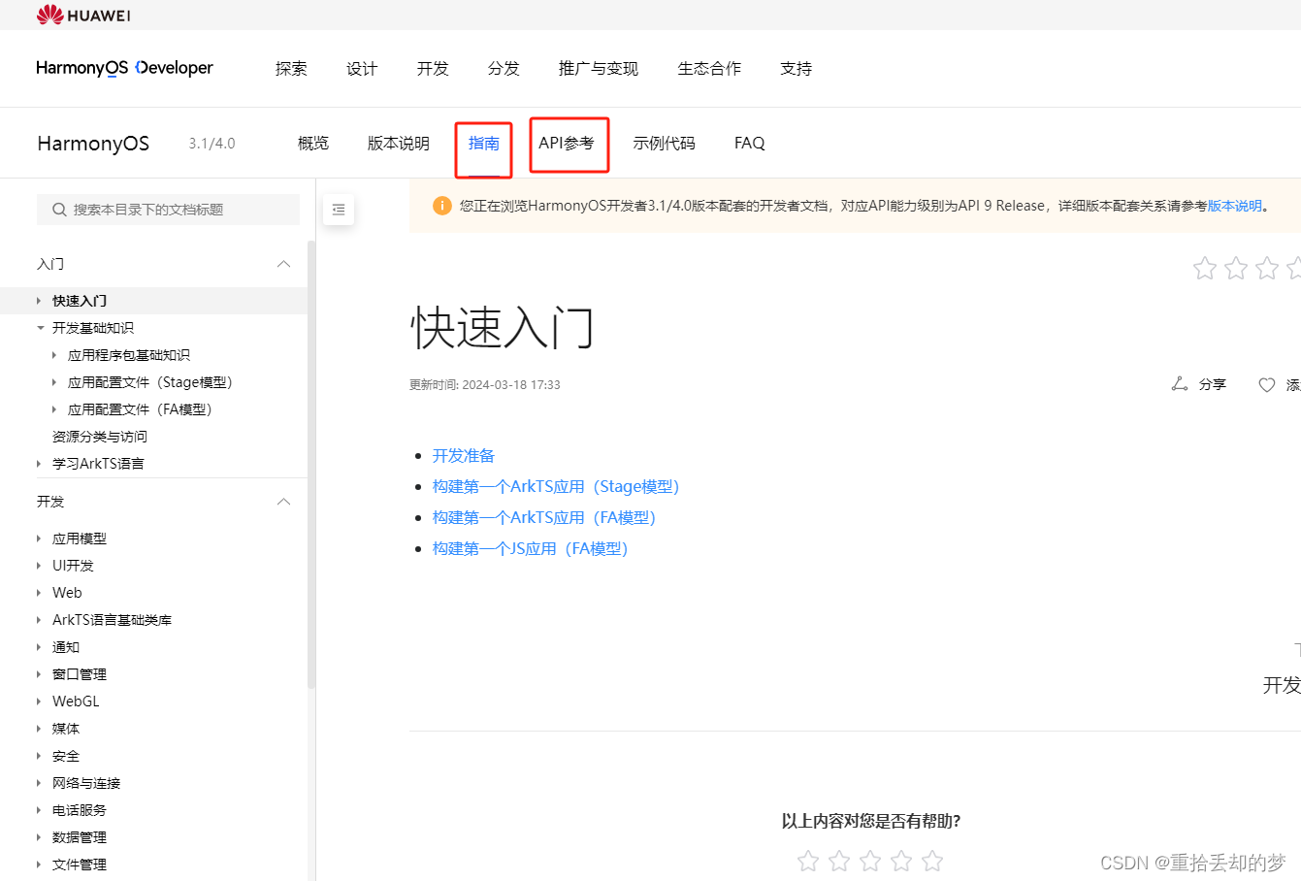Switch to the 示例代码 tab
Viewport: 1301px width, 881px height.
(x=665, y=143)
